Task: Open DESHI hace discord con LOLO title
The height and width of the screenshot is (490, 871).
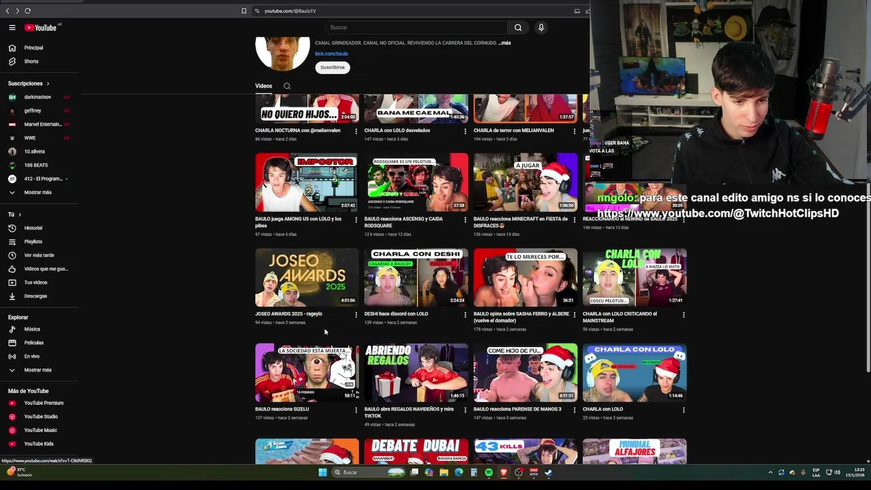Action: point(396,314)
